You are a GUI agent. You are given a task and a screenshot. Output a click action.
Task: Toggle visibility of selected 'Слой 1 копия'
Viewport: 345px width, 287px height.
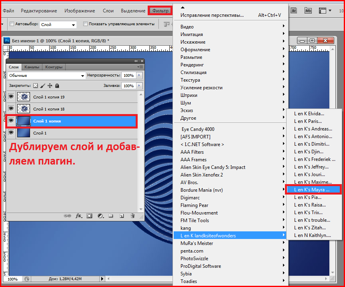click(x=11, y=120)
